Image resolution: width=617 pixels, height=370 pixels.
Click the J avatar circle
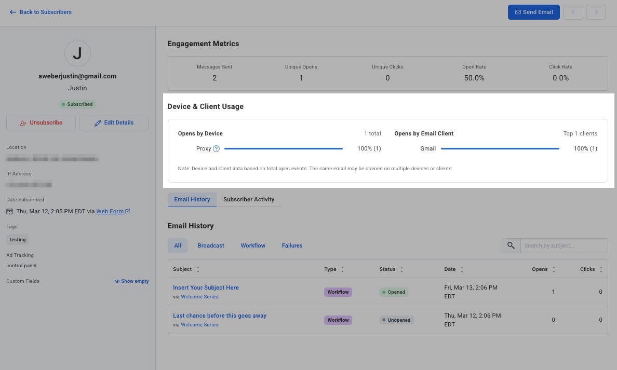[77, 53]
